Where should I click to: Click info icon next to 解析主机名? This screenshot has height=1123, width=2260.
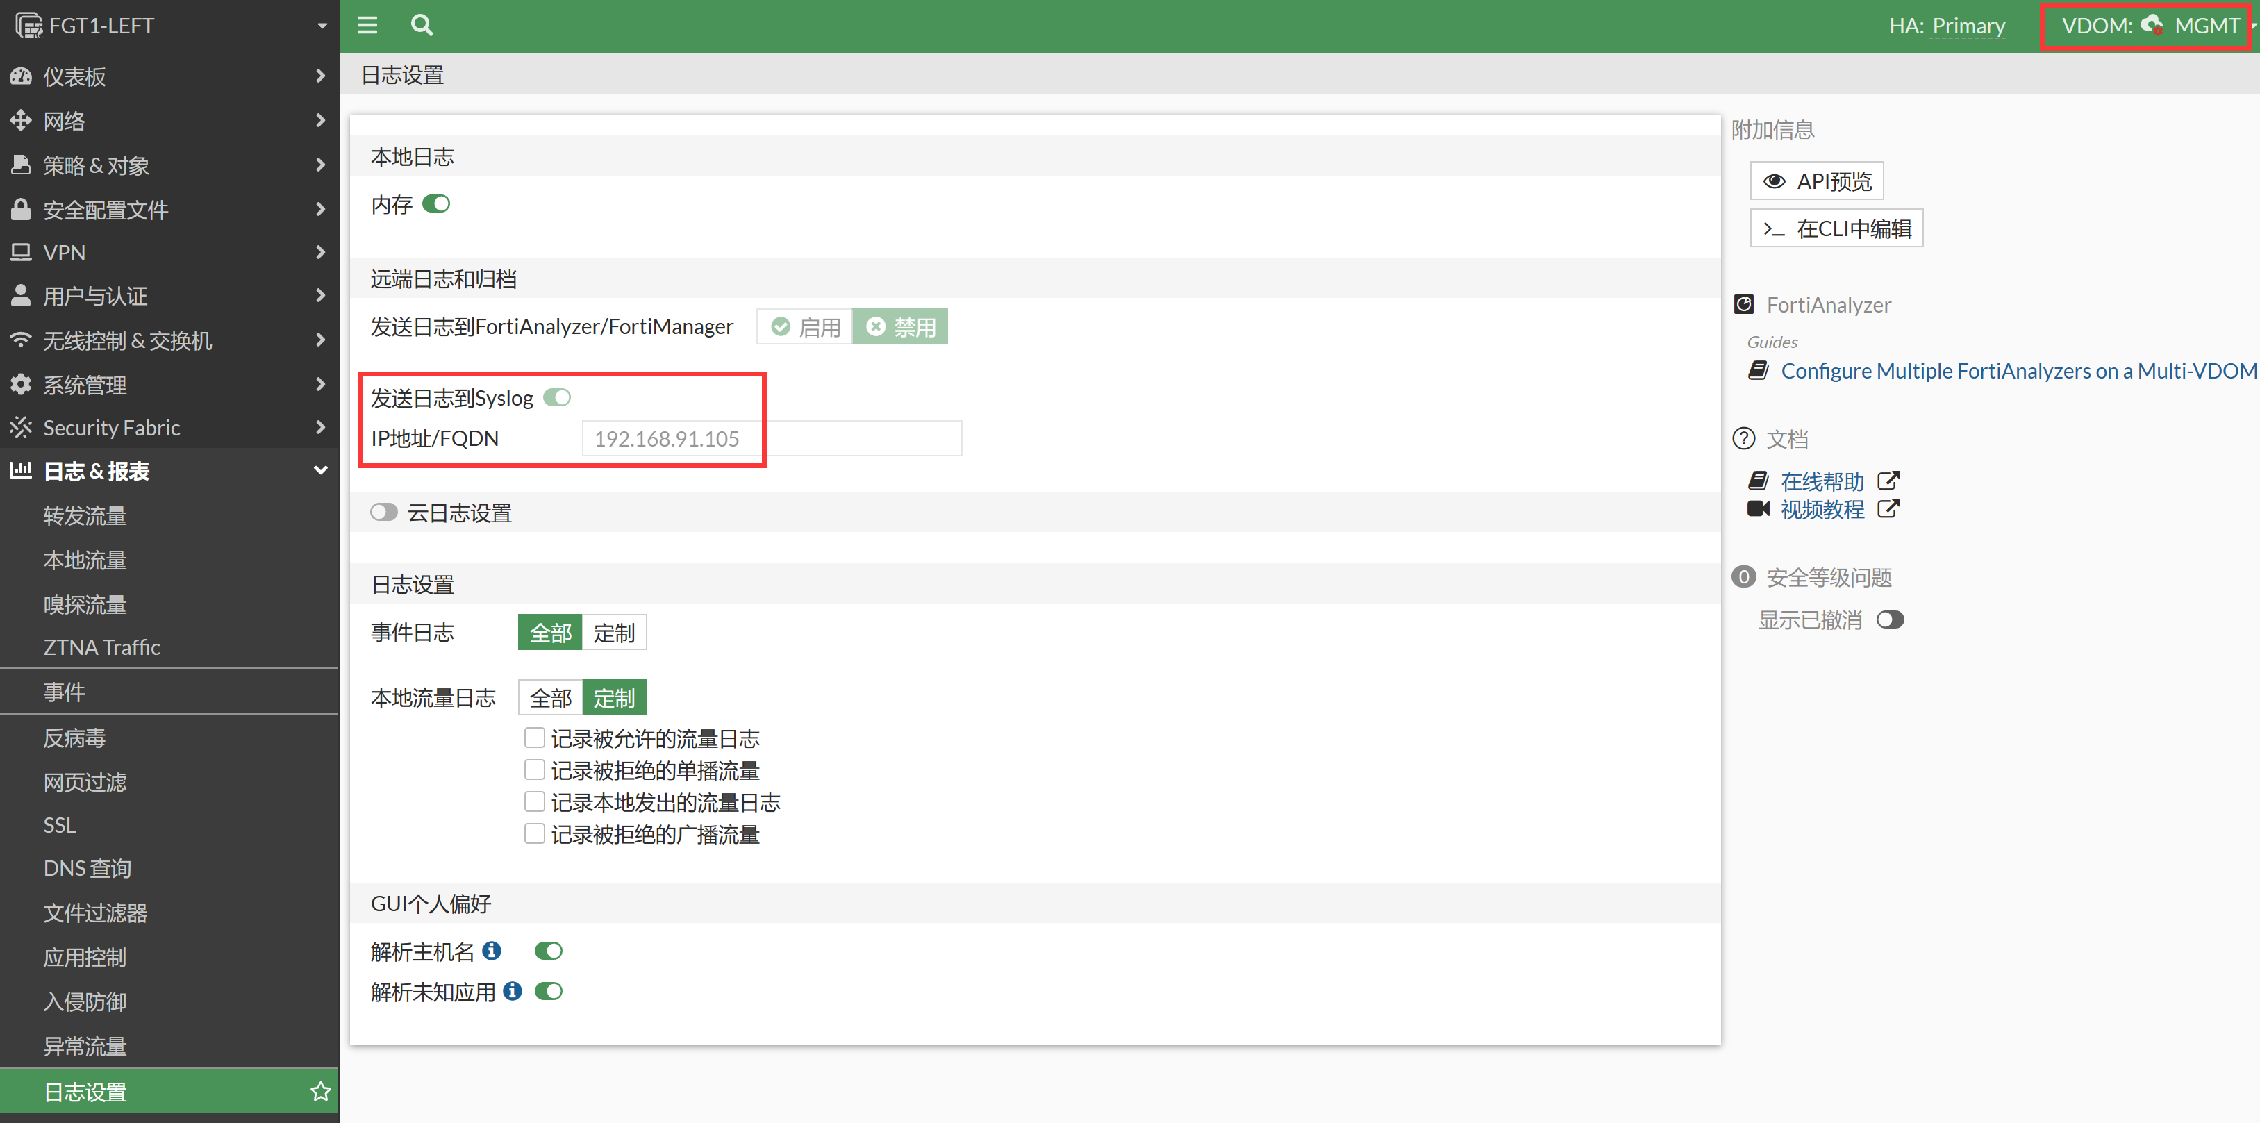[x=492, y=950]
